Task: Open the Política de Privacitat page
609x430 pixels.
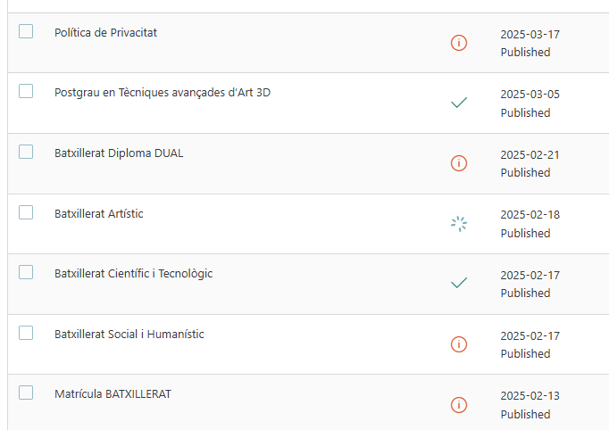Action: point(105,33)
